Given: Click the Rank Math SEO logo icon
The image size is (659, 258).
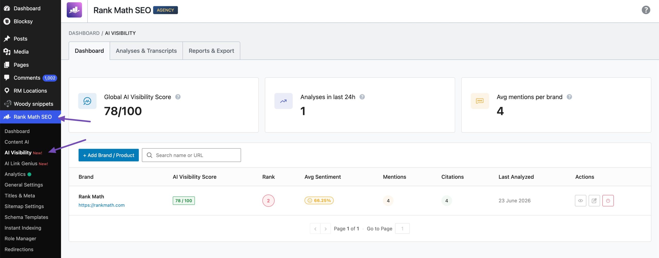Looking at the screenshot, I should pyautogui.click(x=74, y=10).
